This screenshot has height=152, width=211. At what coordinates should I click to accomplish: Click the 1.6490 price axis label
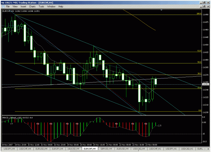[x=206, y=14]
